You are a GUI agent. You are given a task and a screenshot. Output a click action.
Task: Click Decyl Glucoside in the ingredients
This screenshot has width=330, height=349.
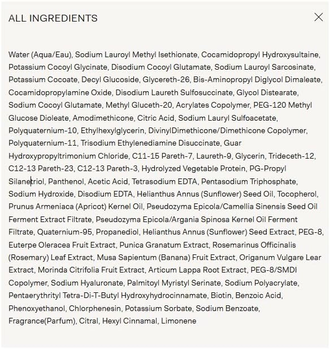[110, 79]
